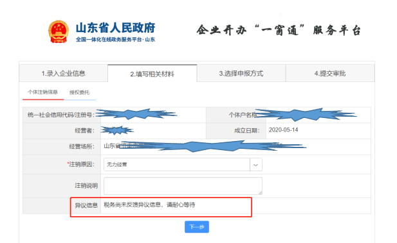Click the national emblem logo
The height and width of the screenshot is (243, 397).
(59, 32)
